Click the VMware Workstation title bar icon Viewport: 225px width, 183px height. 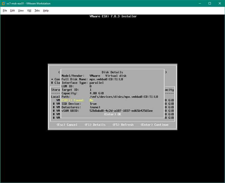pos(3,3)
